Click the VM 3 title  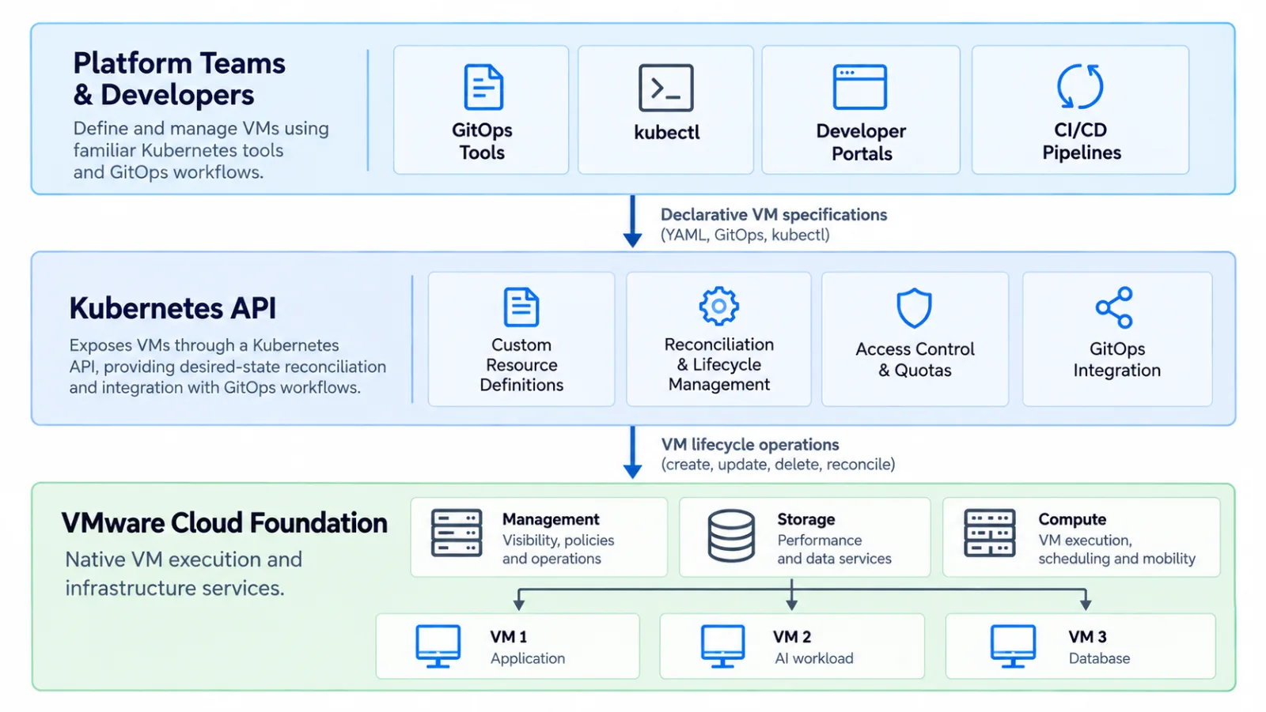[1087, 637]
